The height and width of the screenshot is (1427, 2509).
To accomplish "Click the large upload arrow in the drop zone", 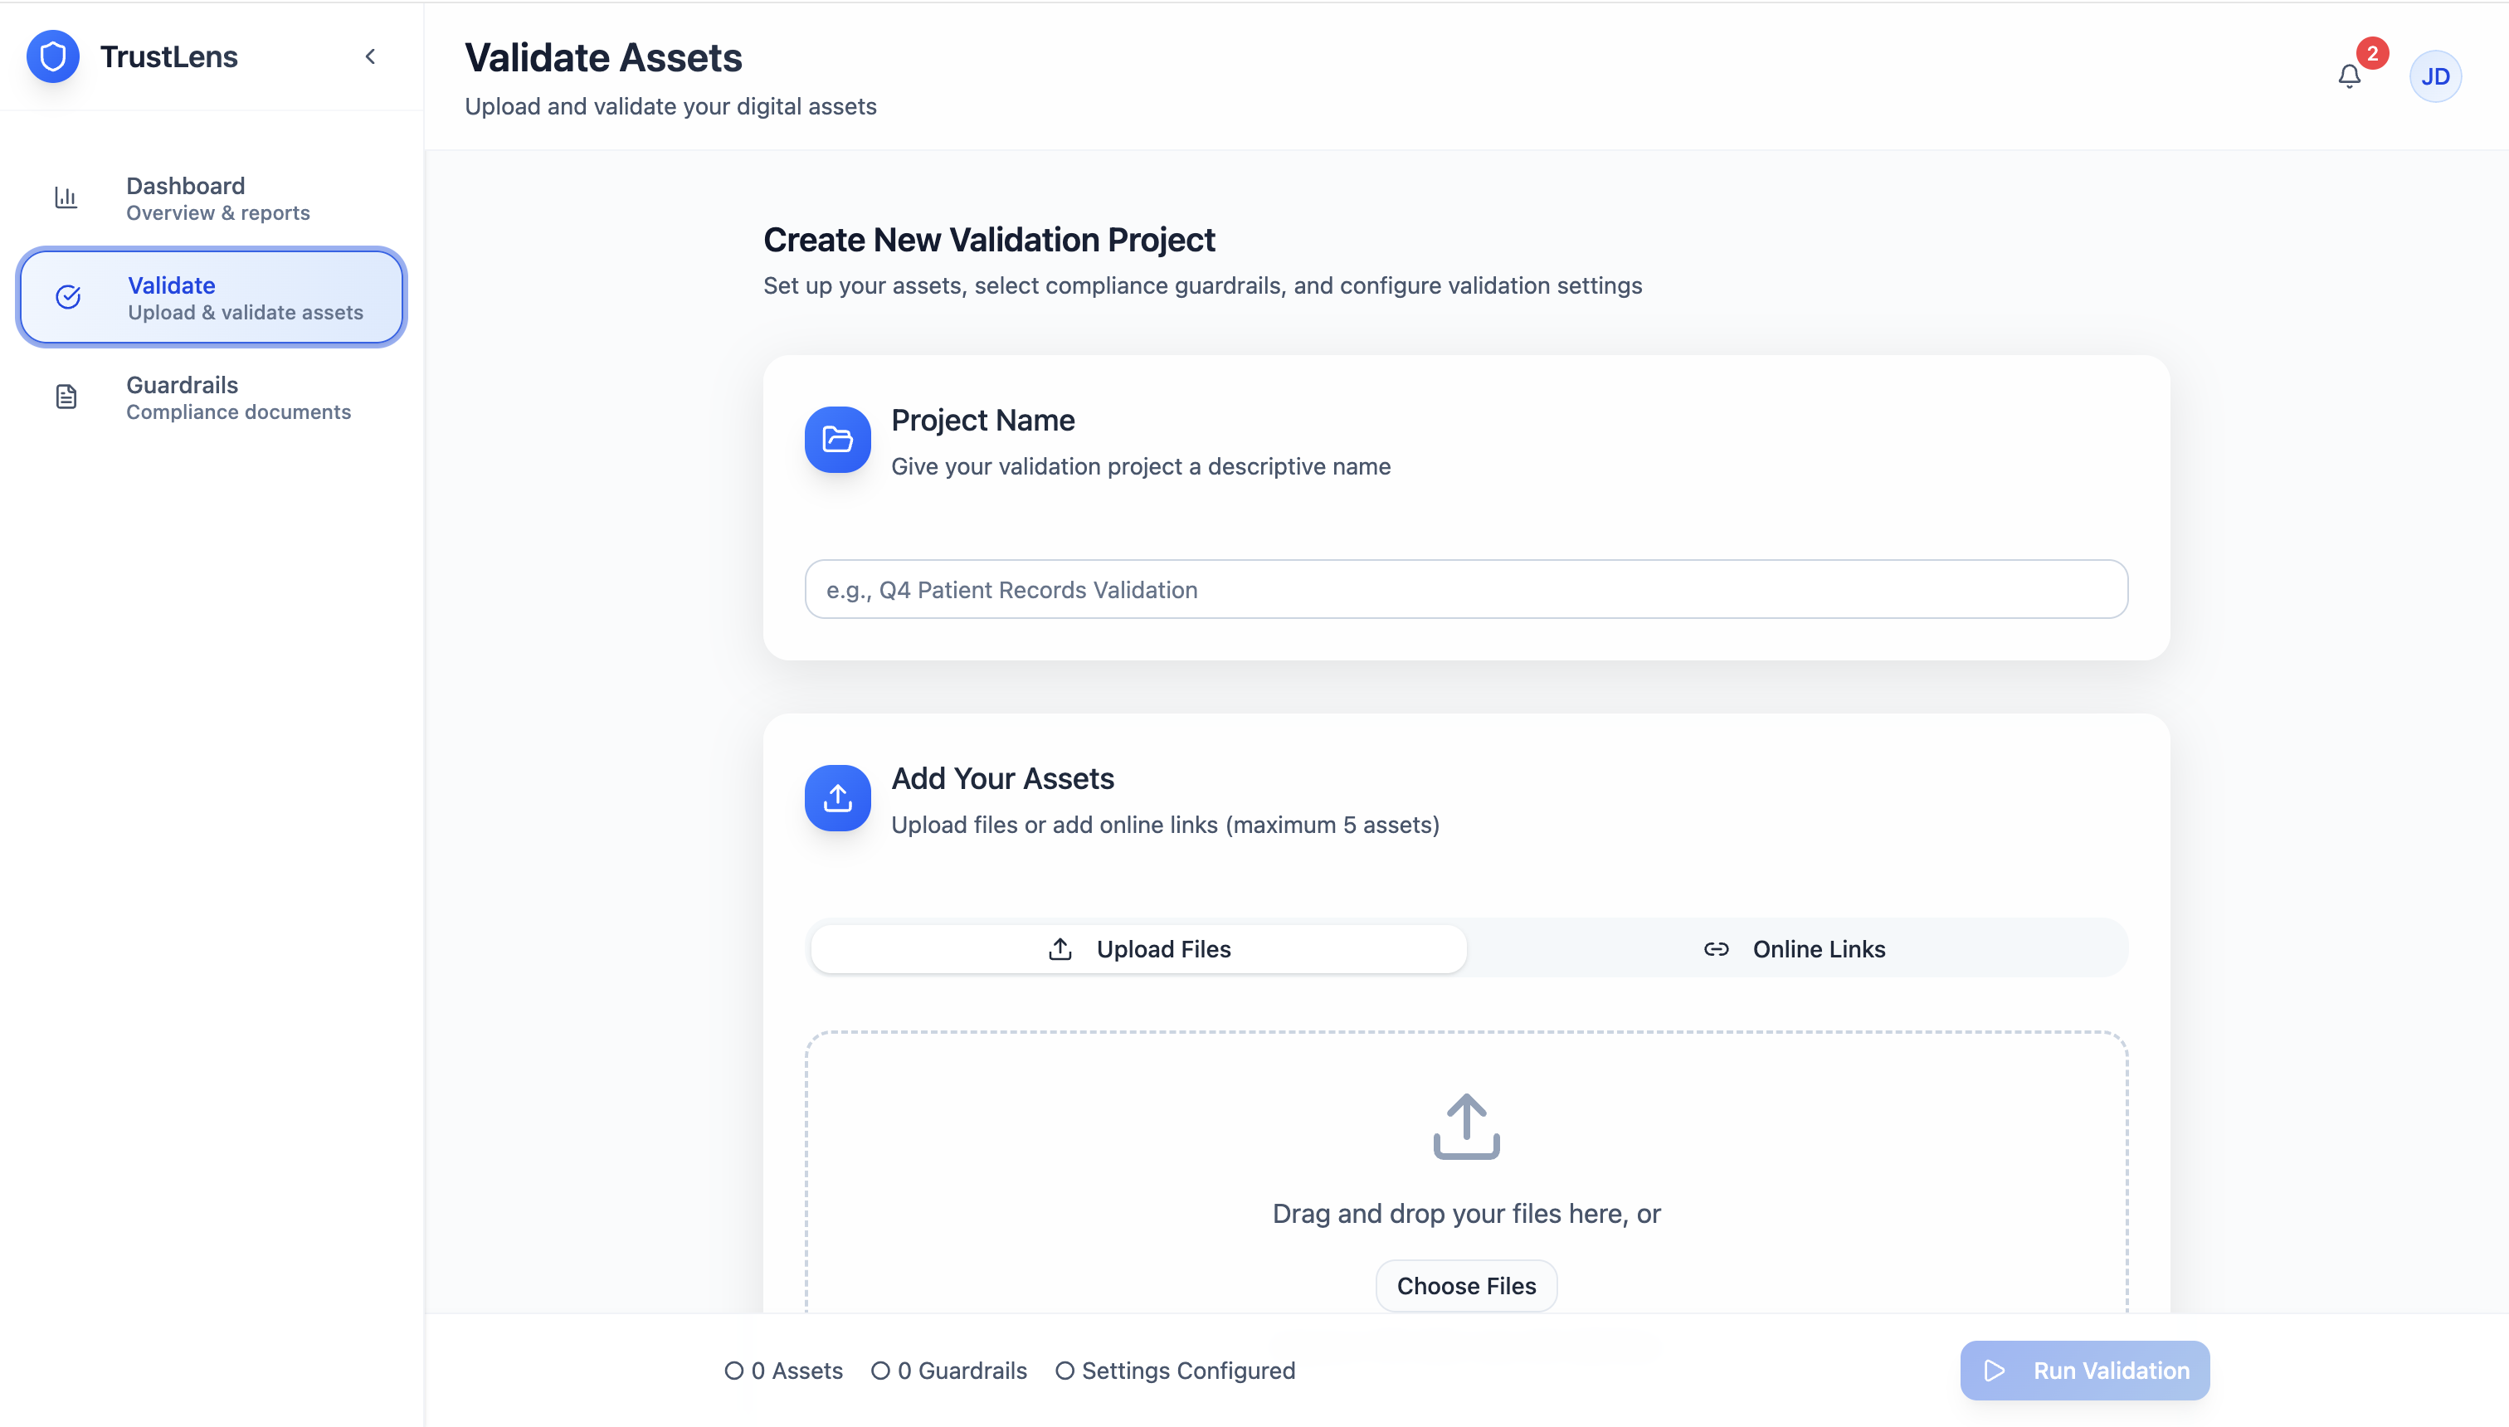I will tap(1466, 1126).
